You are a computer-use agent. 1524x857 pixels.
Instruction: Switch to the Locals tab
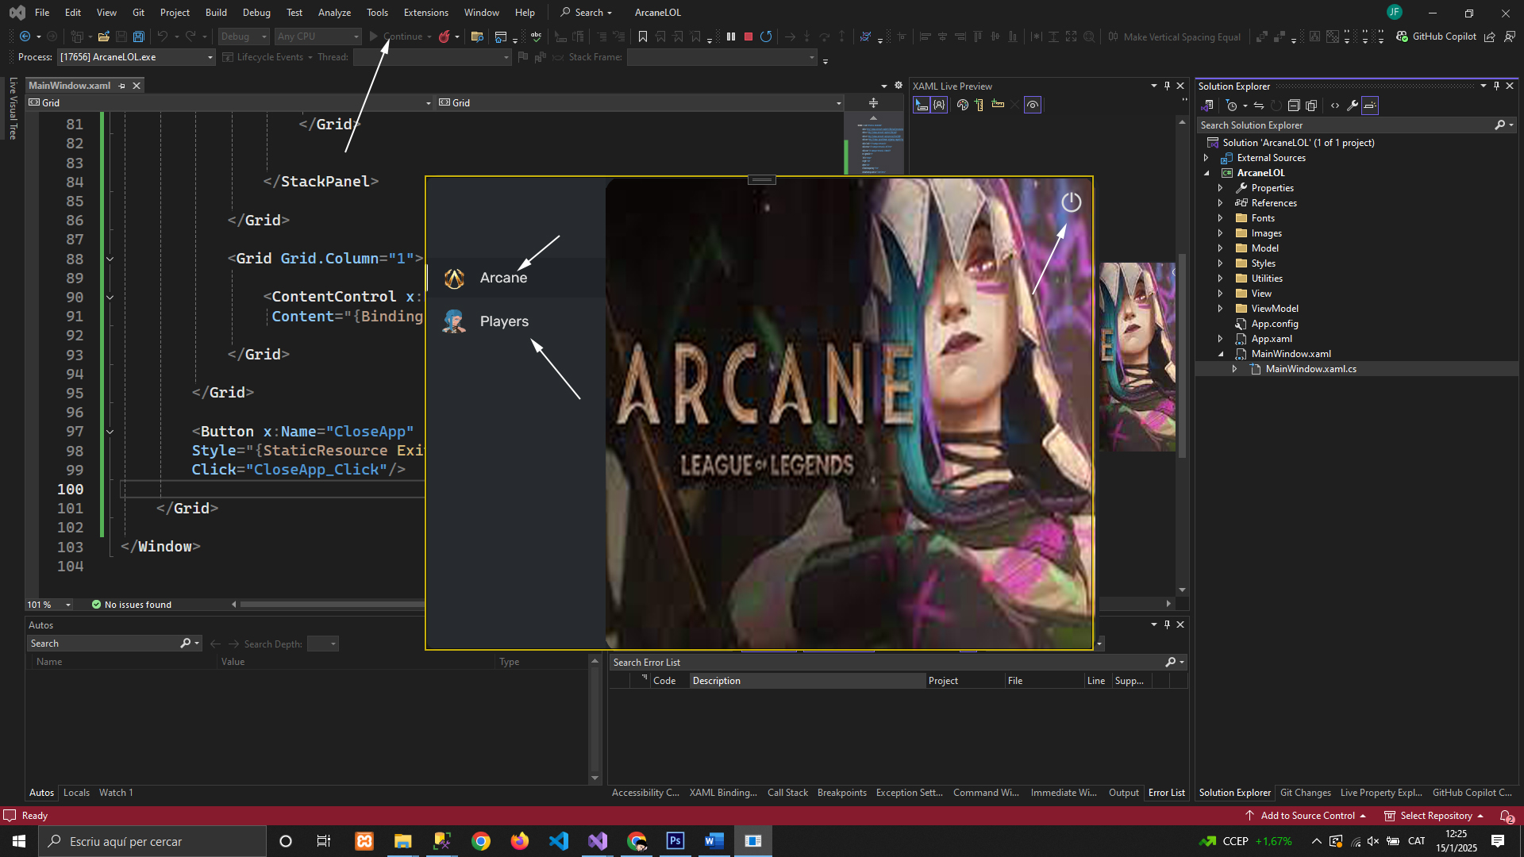click(76, 793)
